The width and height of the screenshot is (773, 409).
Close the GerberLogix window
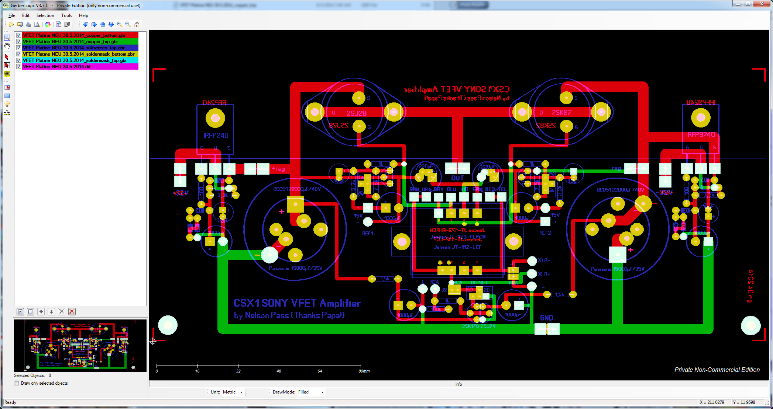761,4
